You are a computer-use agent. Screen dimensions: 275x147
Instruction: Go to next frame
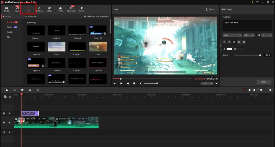point(128,84)
